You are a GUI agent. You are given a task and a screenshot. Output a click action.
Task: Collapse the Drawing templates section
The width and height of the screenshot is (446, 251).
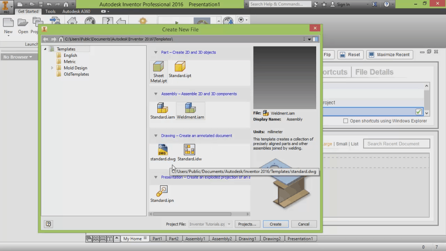point(155,135)
